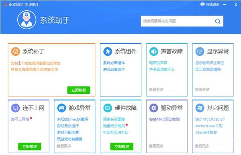The width and height of the screenshot is (241, 155).
Task: Select the 键盘无法使用 link
Action: tap(114, 126)
